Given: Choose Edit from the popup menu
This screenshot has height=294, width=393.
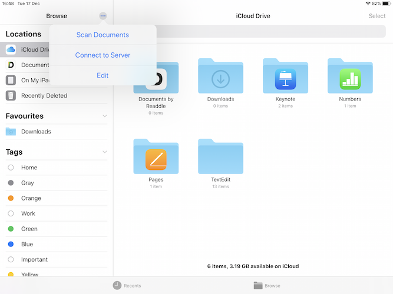Looking at the screenshot, I should coord(103,75).
